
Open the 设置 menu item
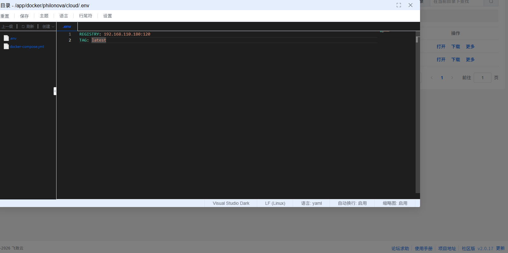[108, 16]
